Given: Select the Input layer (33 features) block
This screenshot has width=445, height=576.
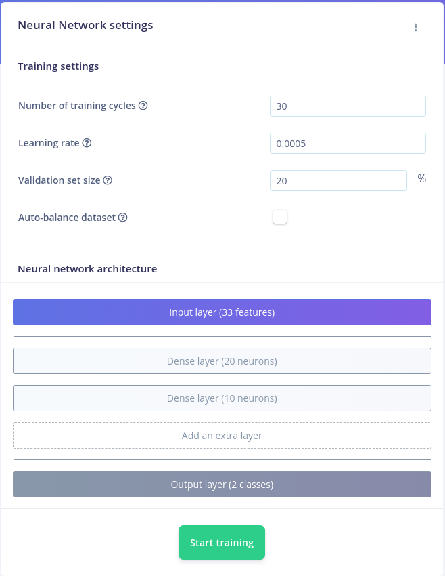Looking at the screenshot, I should click(x=222, y=312).
